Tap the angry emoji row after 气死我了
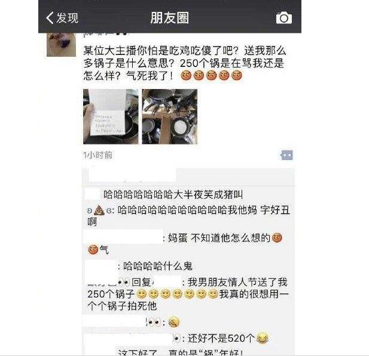The width and height of the screenshot is (369, 356). [211, 76]
